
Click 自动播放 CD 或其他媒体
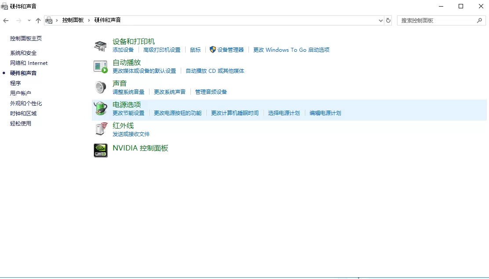215,71
